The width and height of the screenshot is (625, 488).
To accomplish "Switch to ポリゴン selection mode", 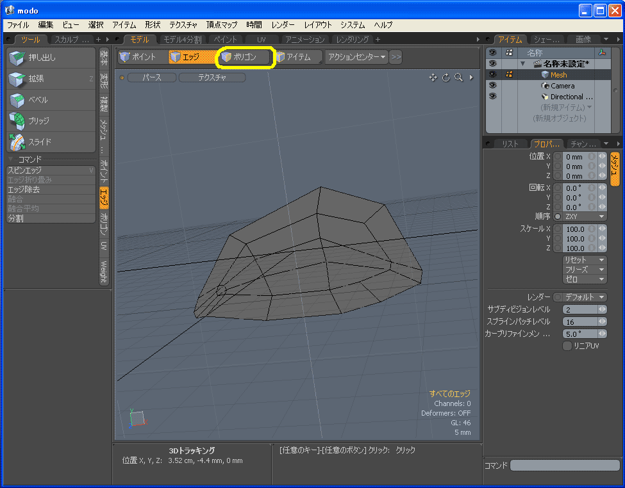I will click(x=245, y=57).
